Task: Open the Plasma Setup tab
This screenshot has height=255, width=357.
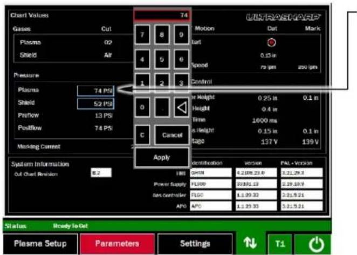Action: click(40, 244)
